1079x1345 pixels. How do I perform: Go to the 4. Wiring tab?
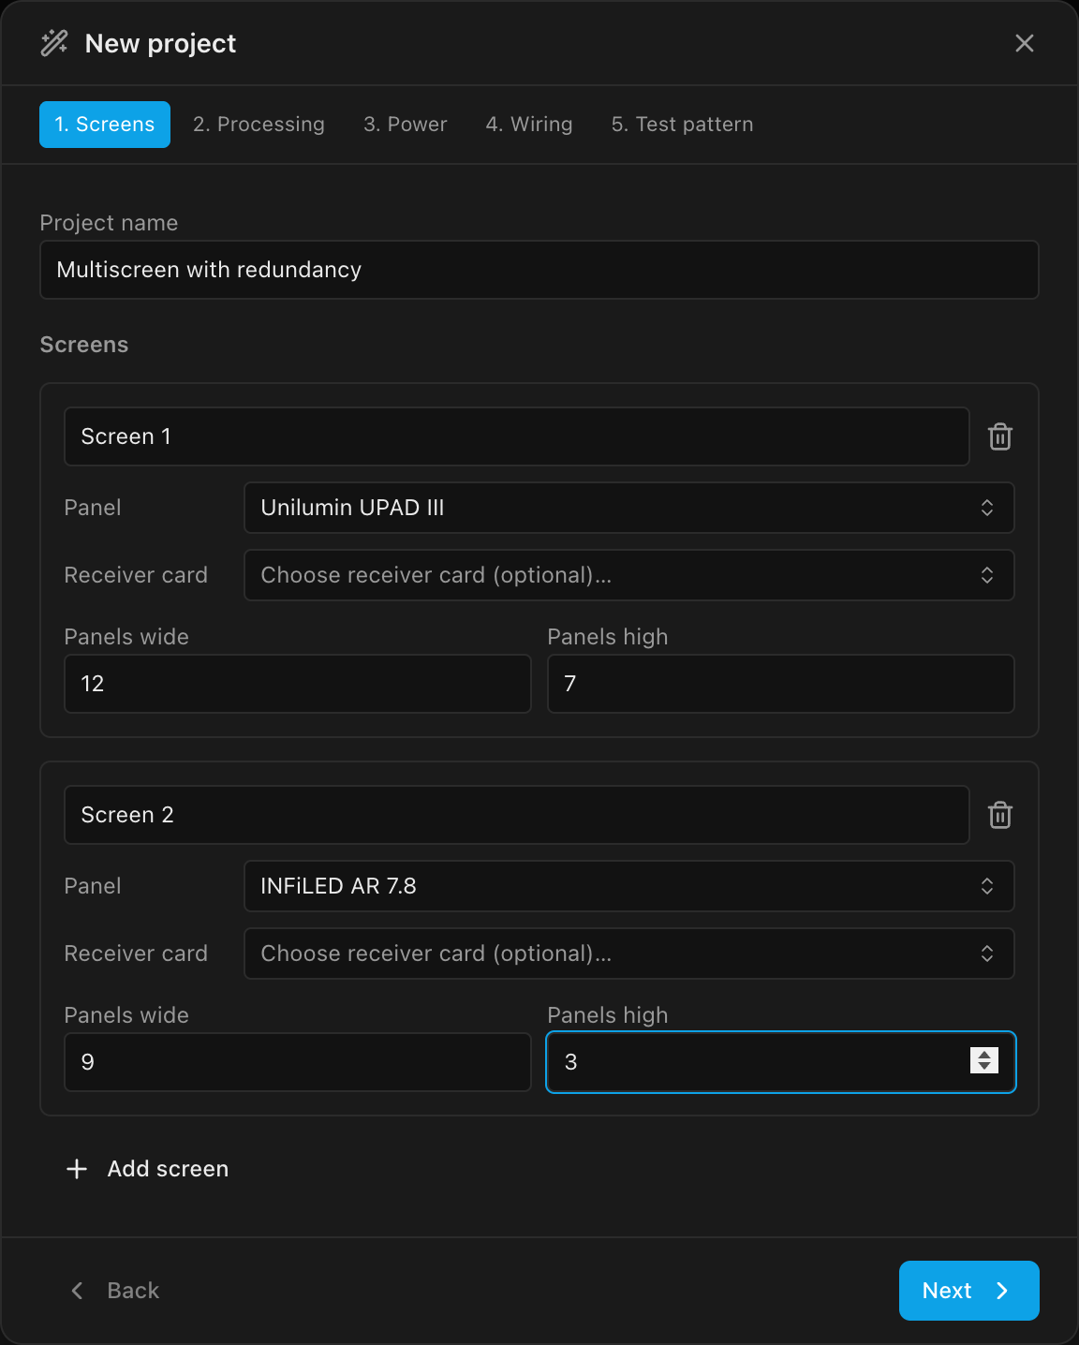coord(529,125)
